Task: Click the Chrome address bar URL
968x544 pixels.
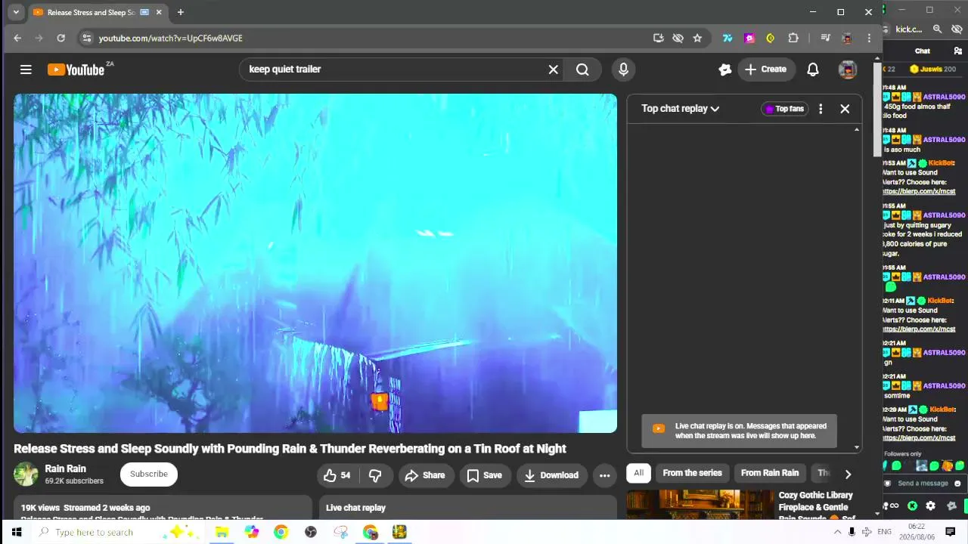Action: pos(171,38)
